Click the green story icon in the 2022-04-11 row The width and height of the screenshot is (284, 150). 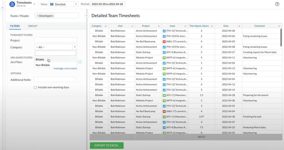(164, 58)
